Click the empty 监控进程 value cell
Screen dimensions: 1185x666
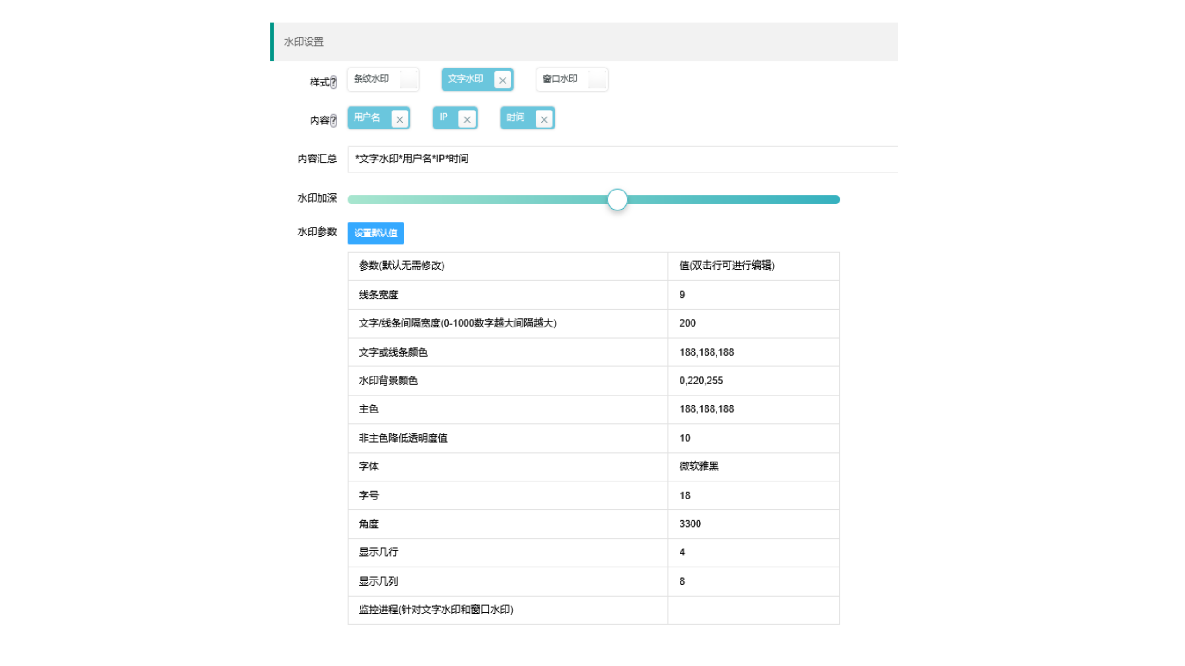click(753, 610)
